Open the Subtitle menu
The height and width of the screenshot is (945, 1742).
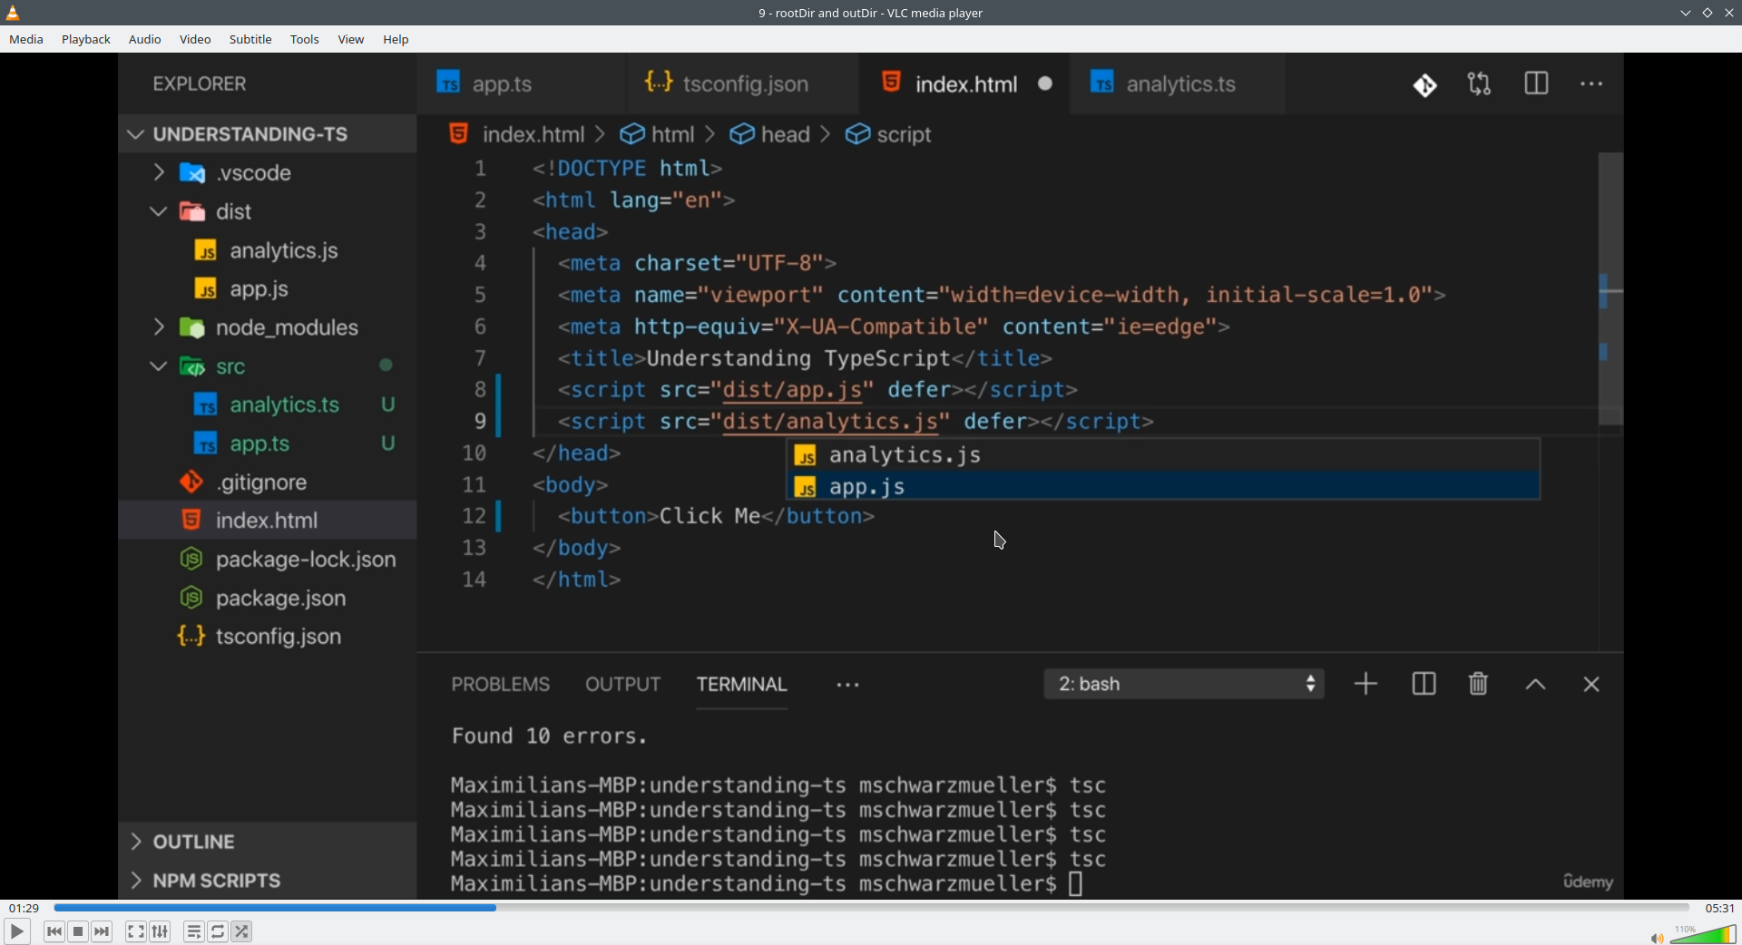[x=250, y=40]
